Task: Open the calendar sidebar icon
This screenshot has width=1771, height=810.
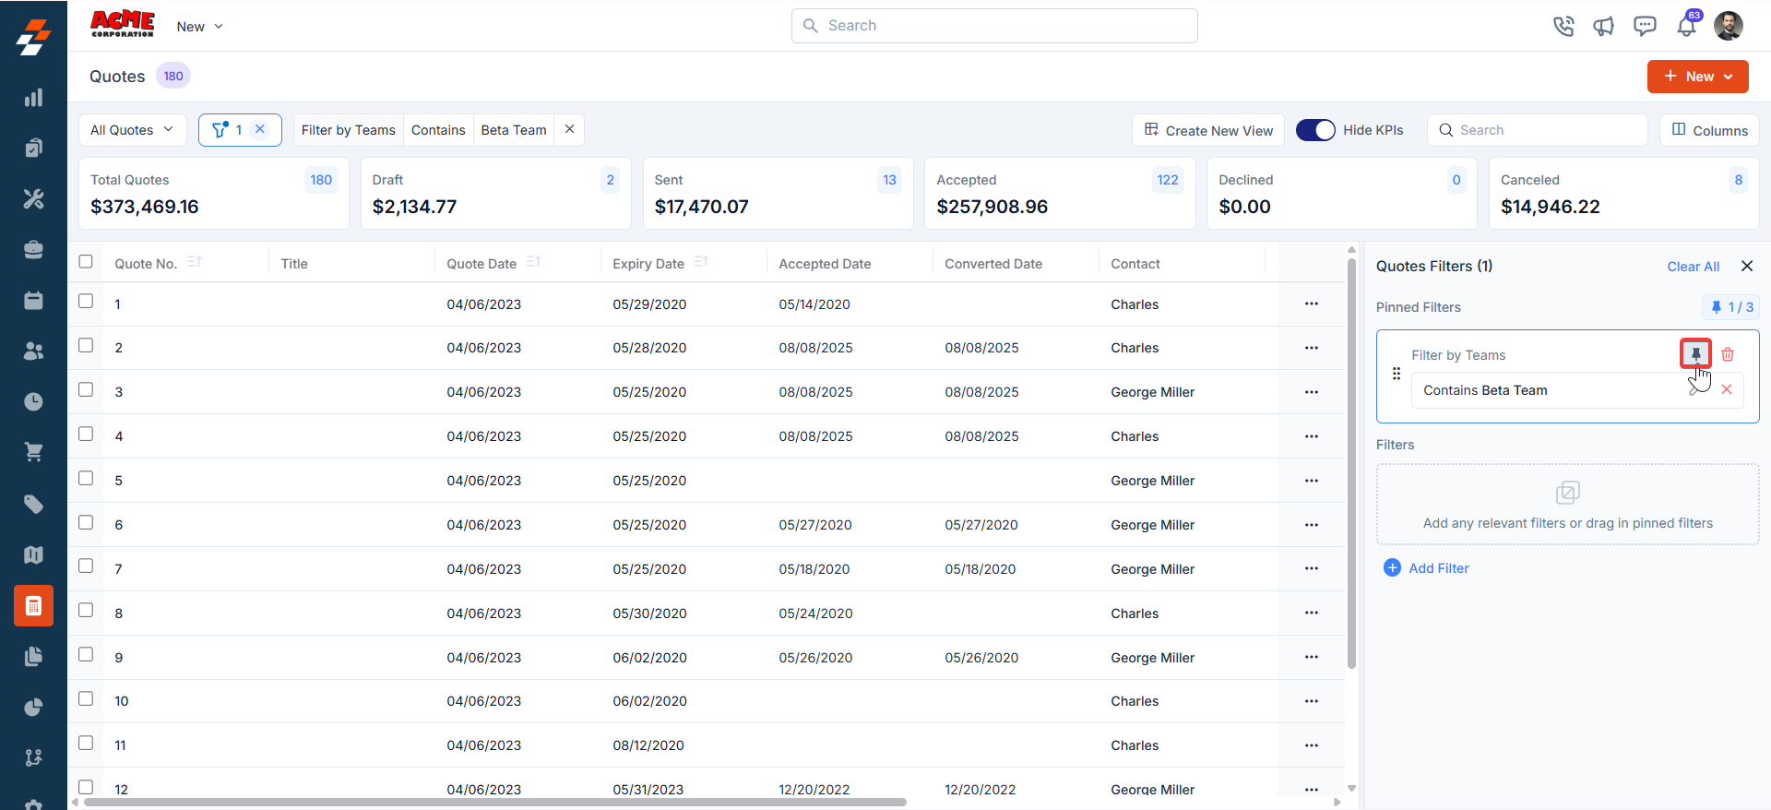Action: pos(33,301)
